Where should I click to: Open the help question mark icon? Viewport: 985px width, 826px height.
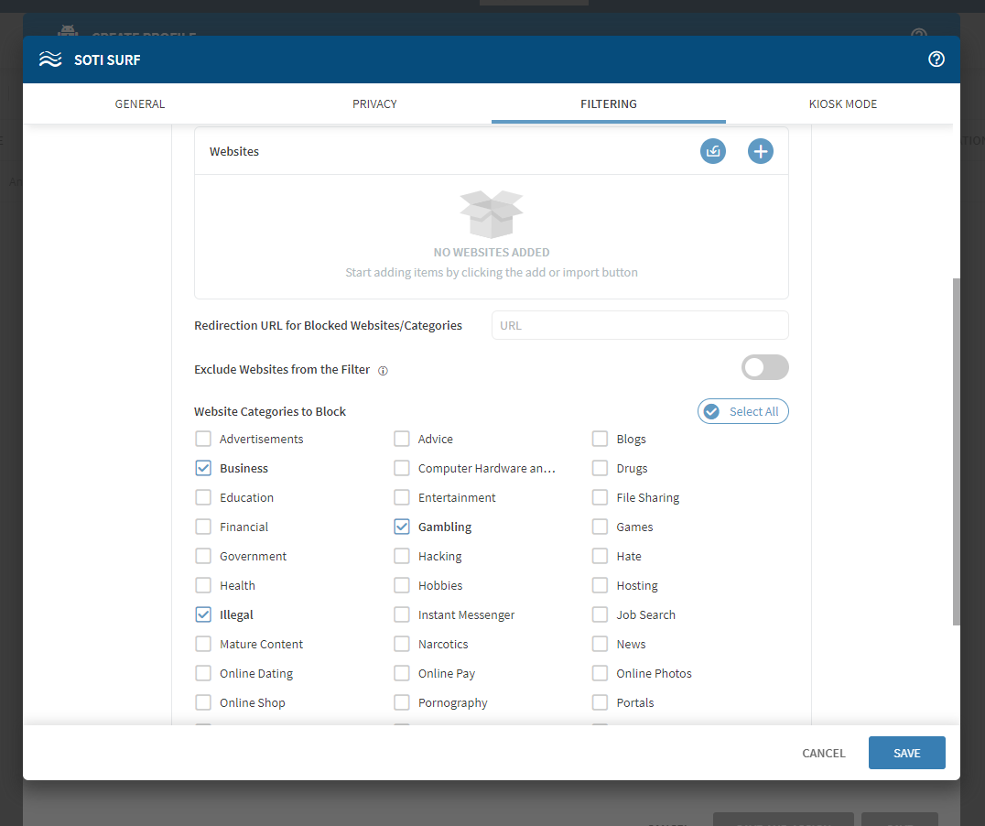coord(936,60)
